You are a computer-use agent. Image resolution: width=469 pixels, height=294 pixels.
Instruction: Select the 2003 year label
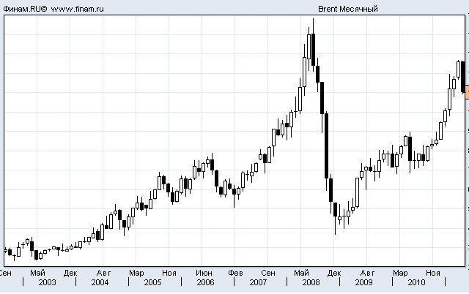(x=47, y=282)
